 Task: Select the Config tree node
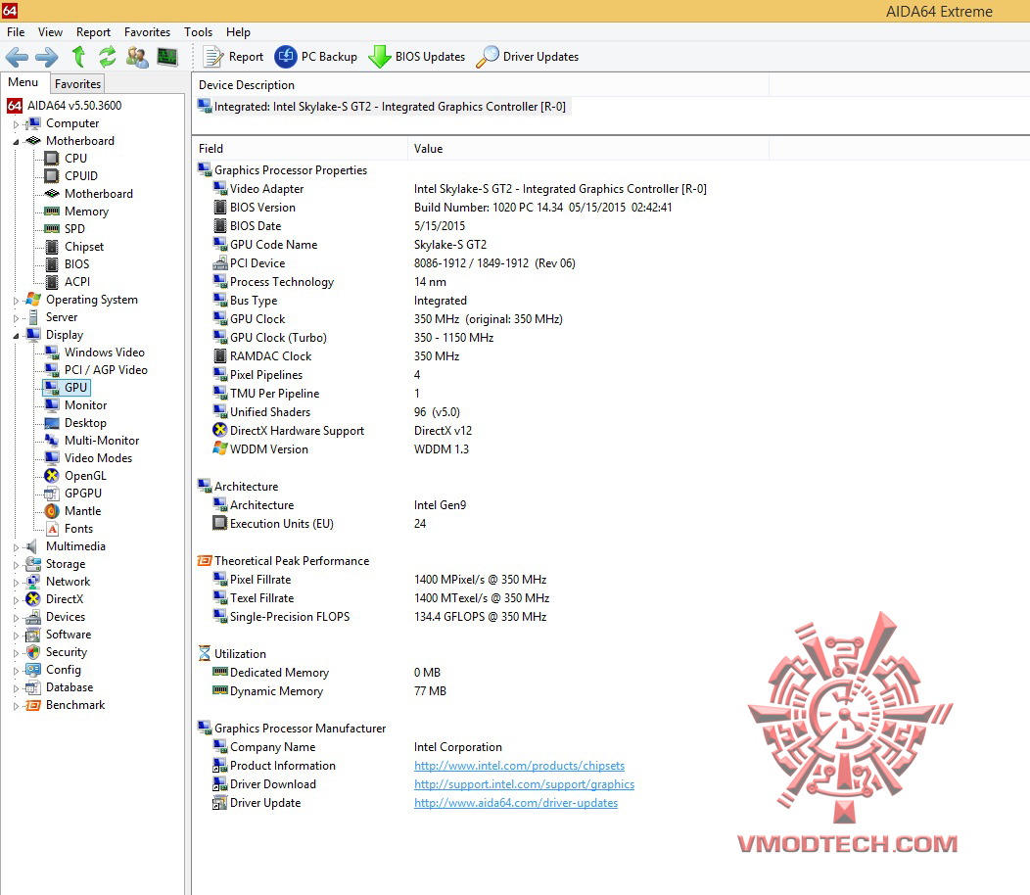pyautogui.click(x=64, y=670)
